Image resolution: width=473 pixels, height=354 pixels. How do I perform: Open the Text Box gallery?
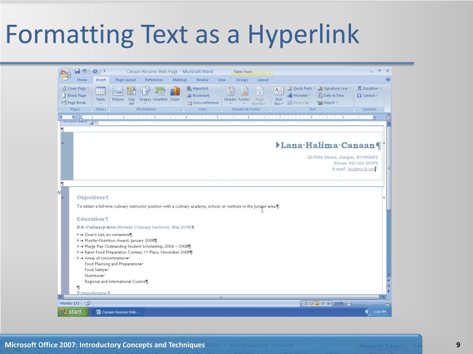tap(279, 95)
